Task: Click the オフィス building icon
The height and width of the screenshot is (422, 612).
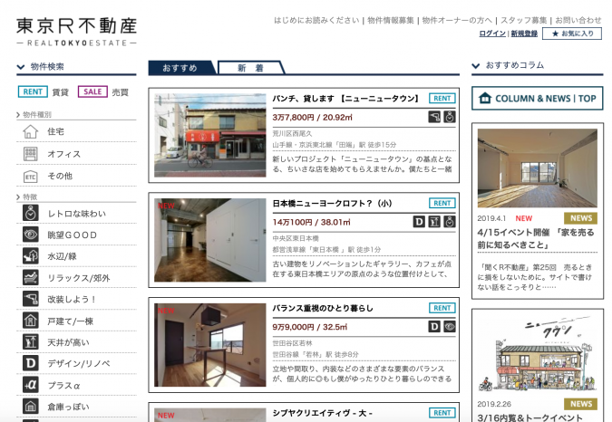Action: pyautogui.click(x=31, y=154)
